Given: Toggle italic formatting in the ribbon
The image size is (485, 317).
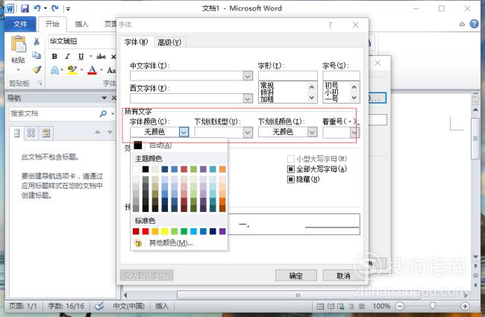Looking at the screenshot, I should tap(67, 56).
